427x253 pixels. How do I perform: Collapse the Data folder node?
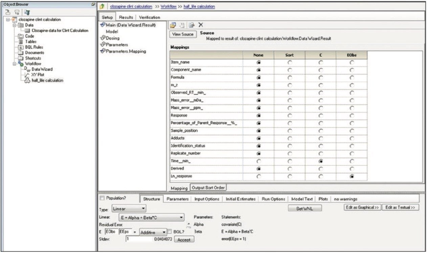[14, 25]
